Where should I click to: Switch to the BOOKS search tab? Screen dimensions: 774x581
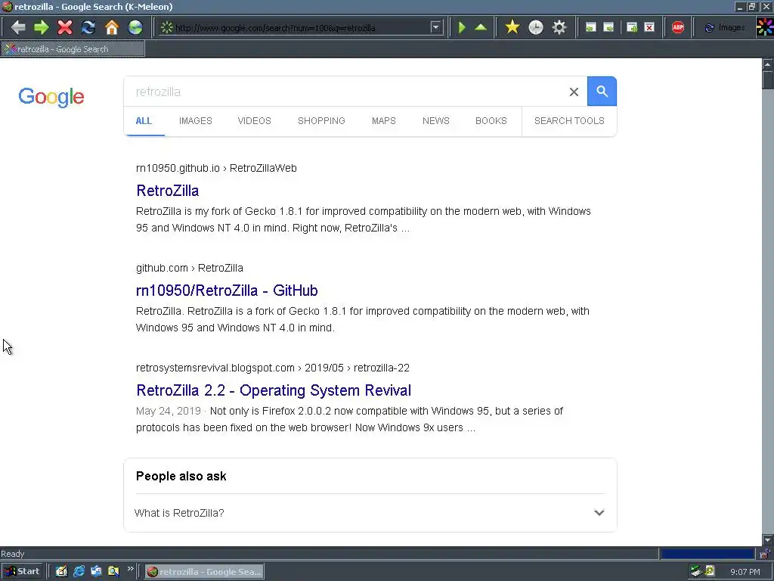[491, 121]
